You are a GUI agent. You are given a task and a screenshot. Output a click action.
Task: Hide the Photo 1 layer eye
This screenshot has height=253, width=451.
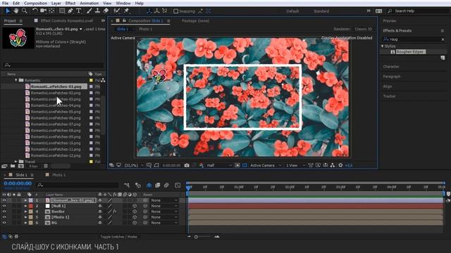coord(4,217)
